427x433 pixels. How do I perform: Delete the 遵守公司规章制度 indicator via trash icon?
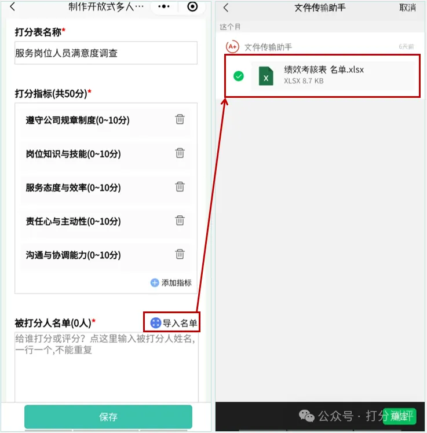[x=180, y=119]
